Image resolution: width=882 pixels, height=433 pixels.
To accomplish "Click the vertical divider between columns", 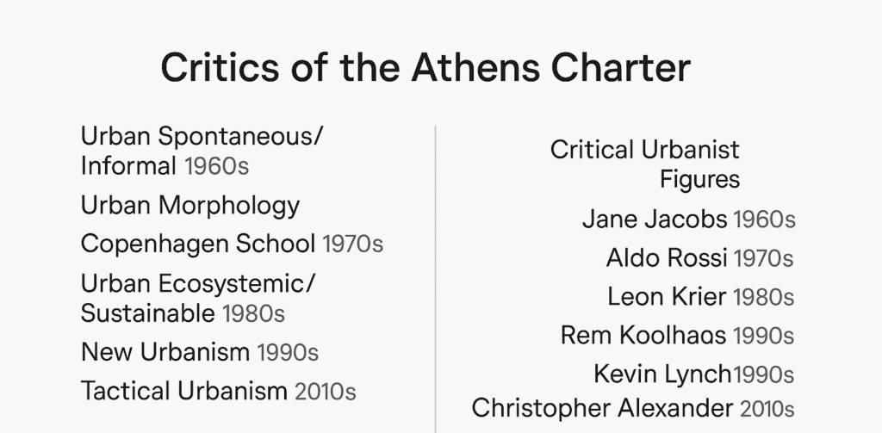I will [x=435, y=280].
